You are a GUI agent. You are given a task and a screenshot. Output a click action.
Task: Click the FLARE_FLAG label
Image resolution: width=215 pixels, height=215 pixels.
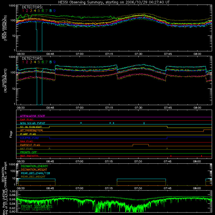coord(28,134)
